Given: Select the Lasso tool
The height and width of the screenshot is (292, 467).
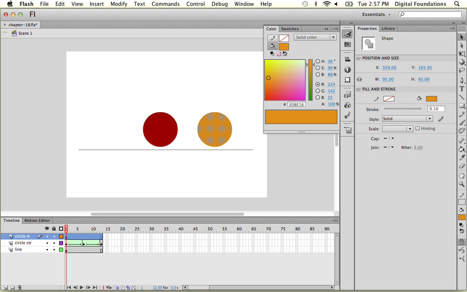Looking at the screenshot, I should [x=462, y=70].
